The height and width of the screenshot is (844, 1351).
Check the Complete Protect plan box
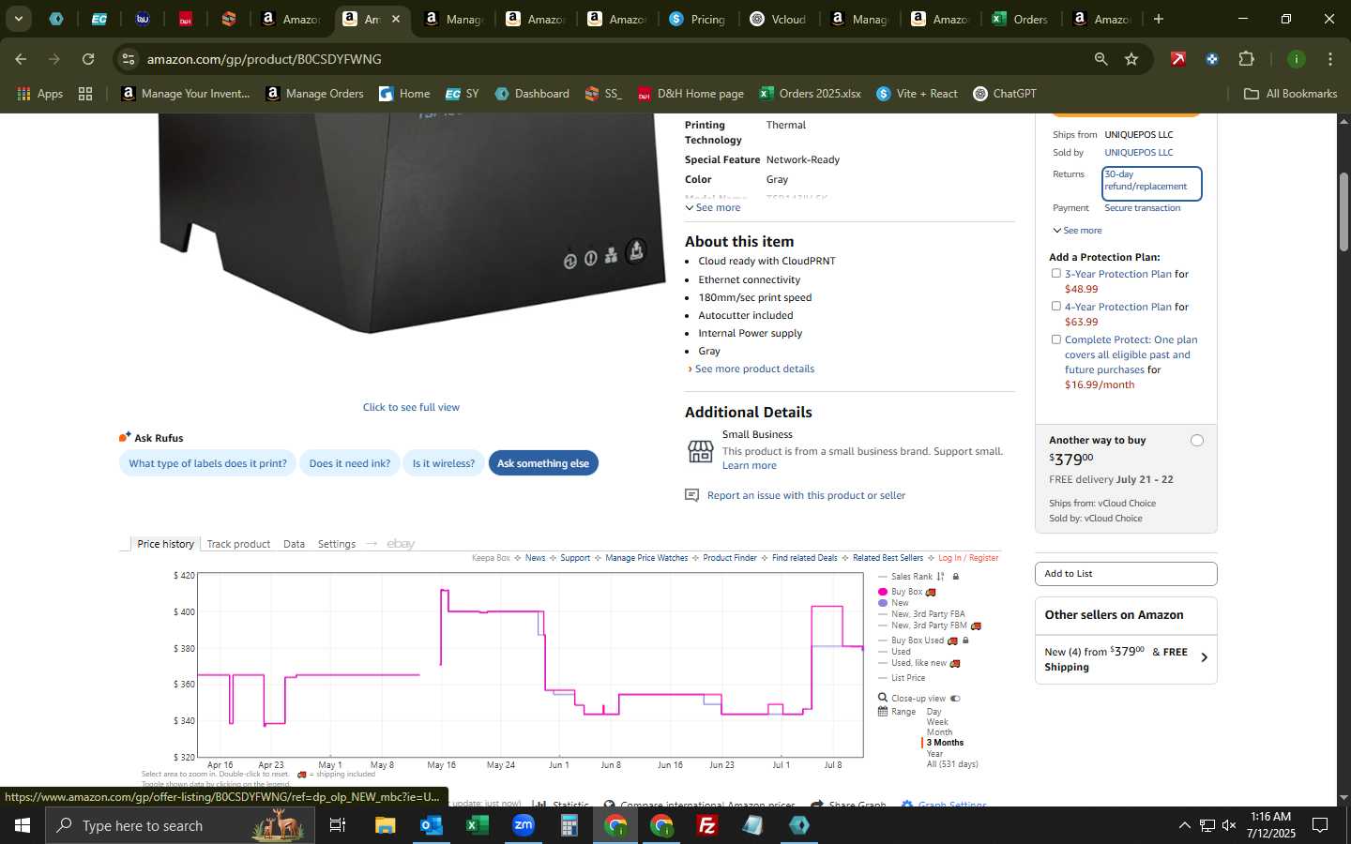pyautogui.click(x=1056, y=339)
